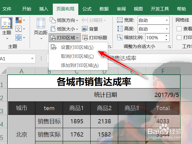This screenshot has width=192, height=144.
Task: Expand the 页边距 dropdown arrow
Action: coord(41,39)
